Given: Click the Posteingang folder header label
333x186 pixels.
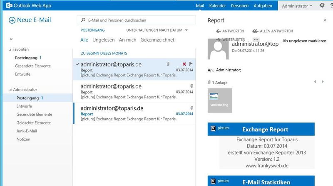Looking at the screenshot, I should pyautogui.click(x=92, y=30).
